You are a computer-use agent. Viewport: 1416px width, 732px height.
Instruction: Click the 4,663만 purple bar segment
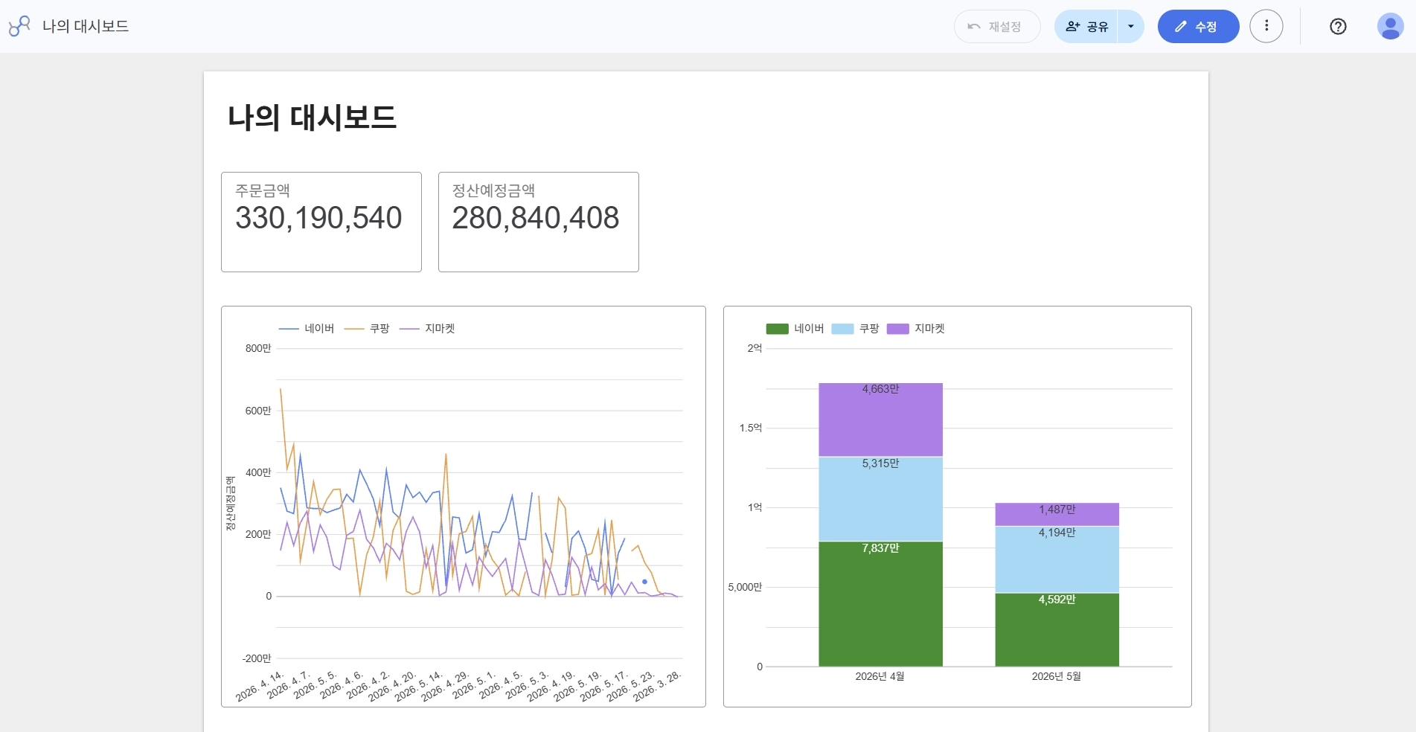click(880, 420)
